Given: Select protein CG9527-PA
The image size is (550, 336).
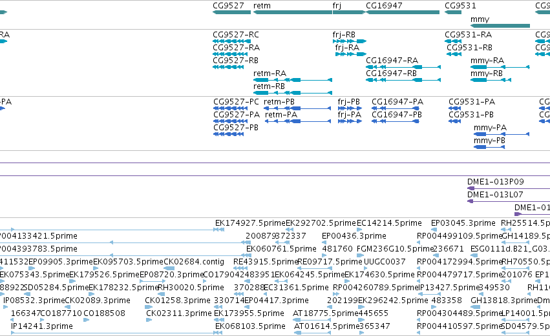Looking at the screenshot, I should (x=231, y=121).
